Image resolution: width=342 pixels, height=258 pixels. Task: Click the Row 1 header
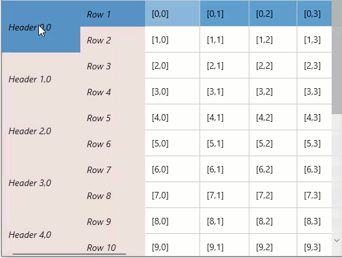pos(113,14)
